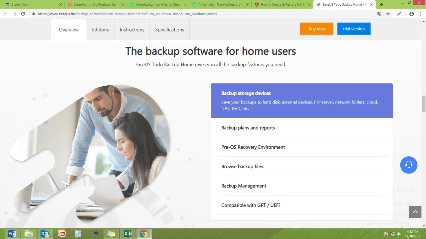Open the live chat headset button
Viewport: 426px width, 239px height.
[x=409, y=165]
